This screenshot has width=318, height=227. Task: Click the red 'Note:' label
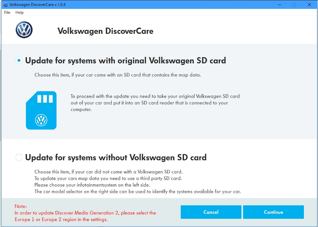click(x=21, y=206)
